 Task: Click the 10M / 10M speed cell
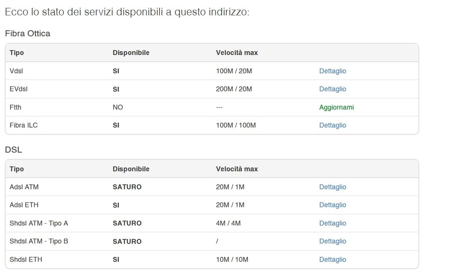(x=232, y=259)
